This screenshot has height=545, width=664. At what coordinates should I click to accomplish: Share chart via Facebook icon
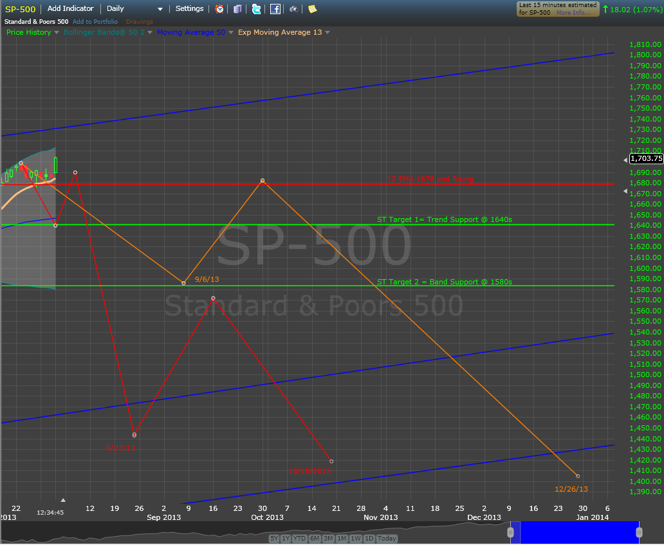275,9
